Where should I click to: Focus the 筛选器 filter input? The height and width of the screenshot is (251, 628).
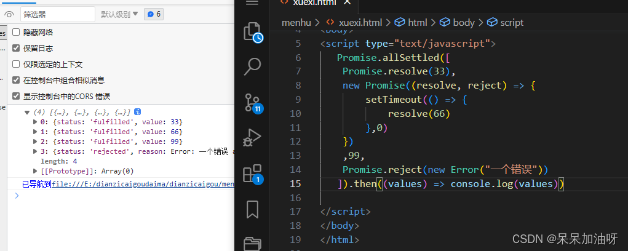[x=58, y=14]
